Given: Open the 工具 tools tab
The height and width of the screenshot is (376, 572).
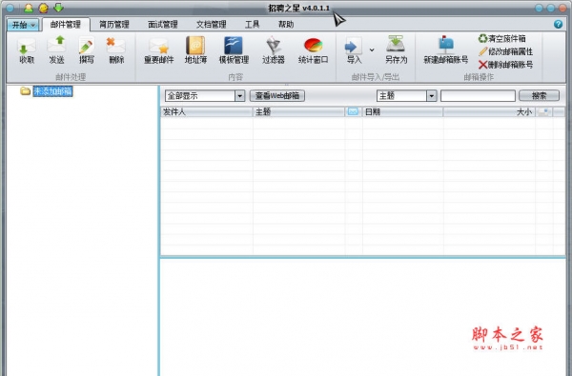Looking at the screenshot, I should (252, 25).
